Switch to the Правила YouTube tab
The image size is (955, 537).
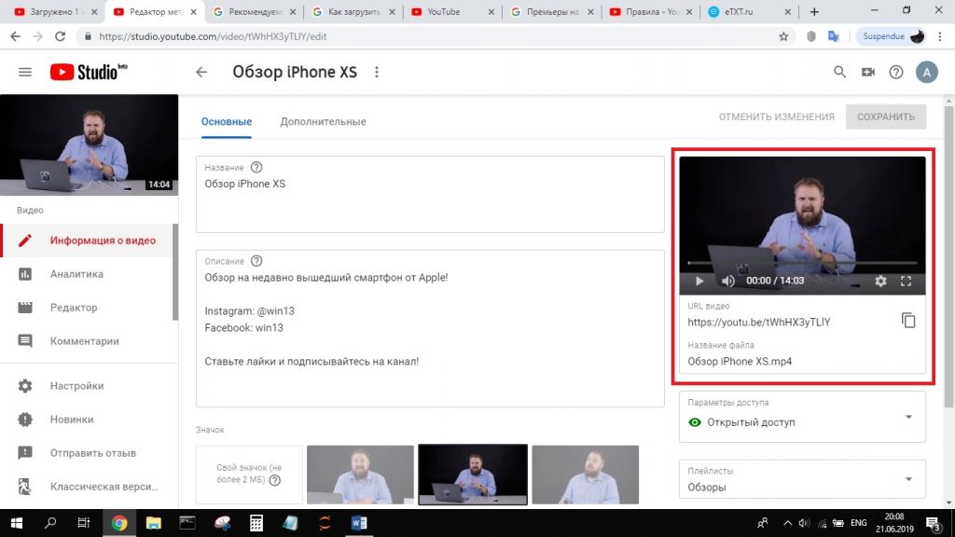tap(650, 11)
